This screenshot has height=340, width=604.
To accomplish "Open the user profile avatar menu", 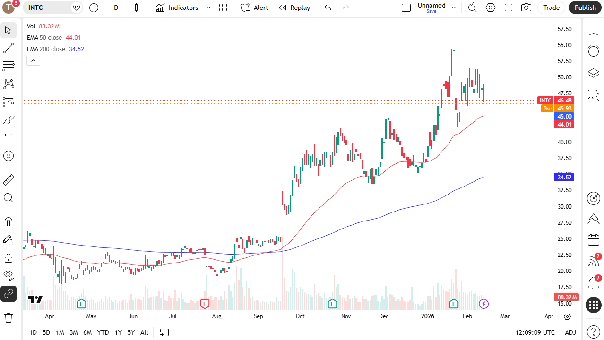I will pyautogui.click(x=9, y=8).
